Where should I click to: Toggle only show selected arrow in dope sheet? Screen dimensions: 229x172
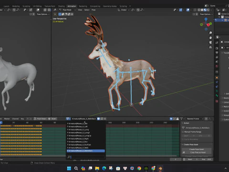coord(171,119)
